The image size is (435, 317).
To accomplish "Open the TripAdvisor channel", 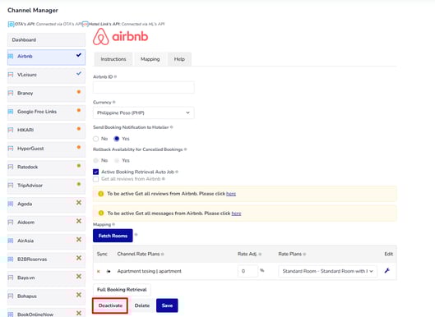I will (46, 186).
